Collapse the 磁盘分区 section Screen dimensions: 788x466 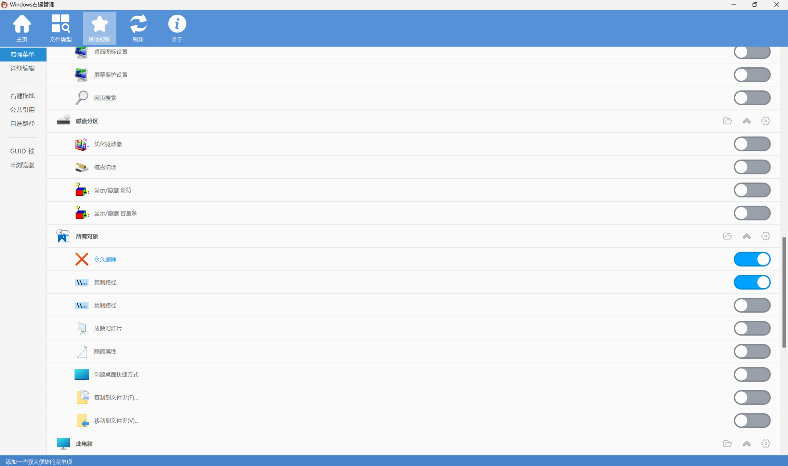point(747,121)
